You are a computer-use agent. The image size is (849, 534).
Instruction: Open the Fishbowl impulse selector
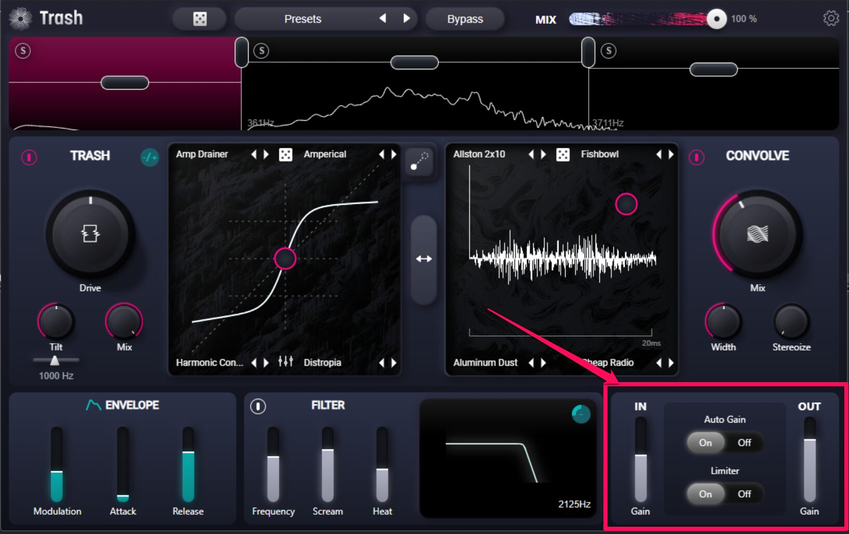[600, 154]
